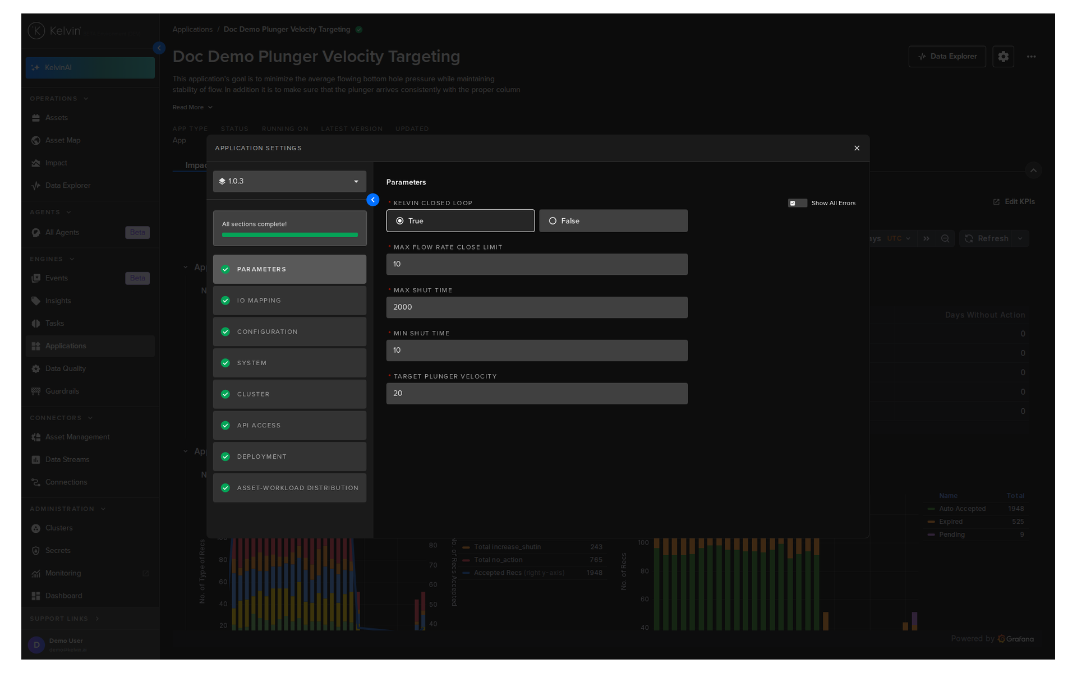This screenshot has height=673, width=1077.
Task: Switch to the Deployment section
Action: (289, 457)
